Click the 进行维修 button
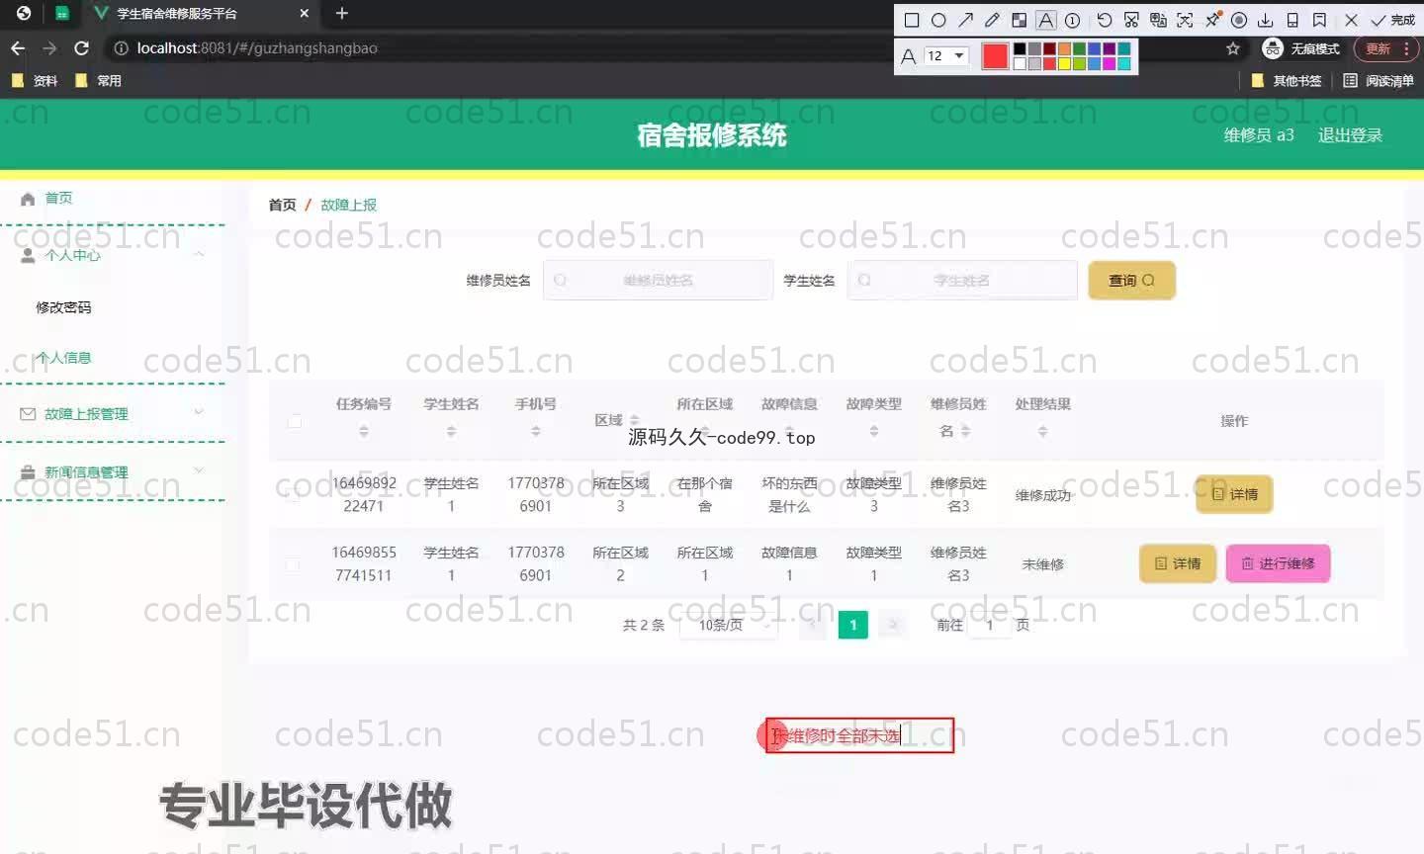The height and width of the screenshot is (854, 1424). [1278, 563]
